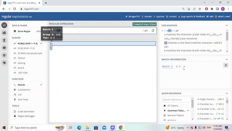Toggle the browser side panel icon
Viewport: 232px width, 131px height.
point(217,9)
